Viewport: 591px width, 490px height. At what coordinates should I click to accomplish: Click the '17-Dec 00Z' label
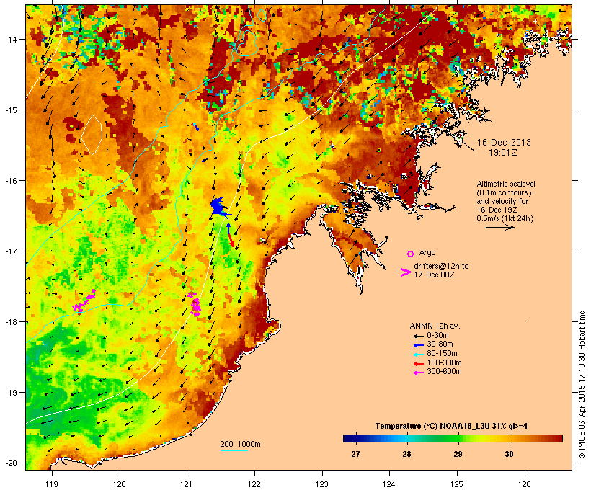tap(434, 275)
